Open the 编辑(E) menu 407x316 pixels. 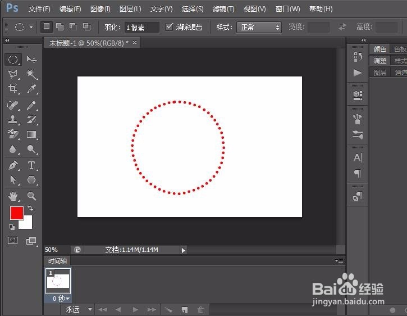pyautogui.click(x=70, y=9)
